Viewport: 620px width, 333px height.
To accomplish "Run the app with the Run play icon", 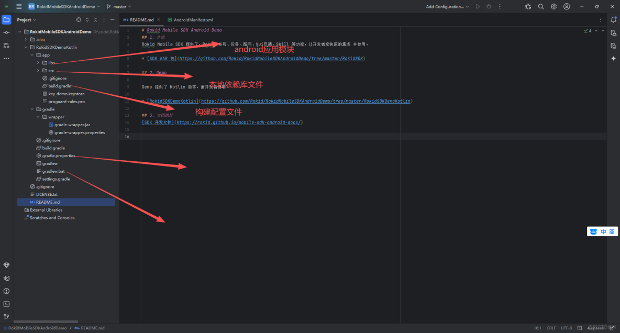I will click(x=477, y=6).
